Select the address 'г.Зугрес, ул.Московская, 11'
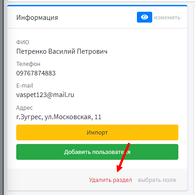The width and height of the screenshot is (195, 195). coord(59,117)
